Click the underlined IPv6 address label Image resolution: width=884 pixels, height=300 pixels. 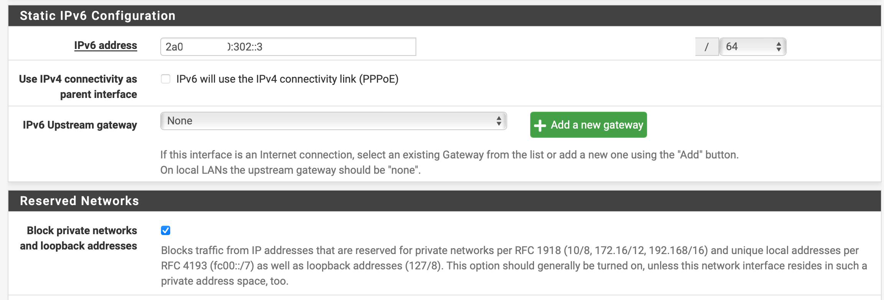(105, 46)
